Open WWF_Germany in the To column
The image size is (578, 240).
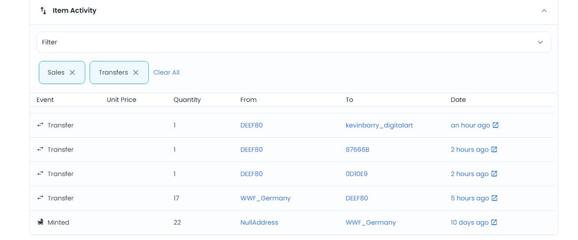pos(371,222)
